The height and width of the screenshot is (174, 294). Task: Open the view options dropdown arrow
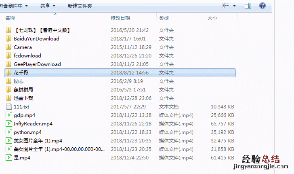234,6
